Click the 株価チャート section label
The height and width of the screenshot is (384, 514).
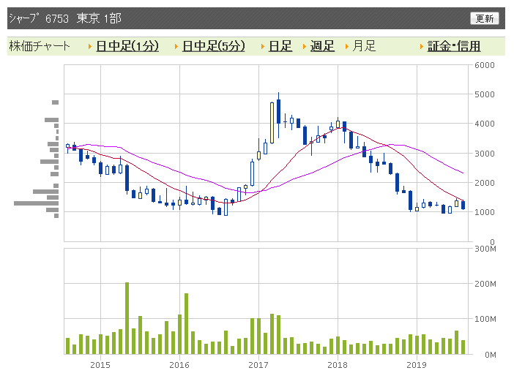click(x=40, y=46)
